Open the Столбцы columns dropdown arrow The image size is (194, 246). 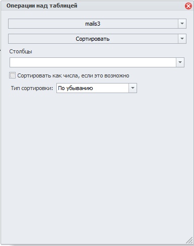180,62
